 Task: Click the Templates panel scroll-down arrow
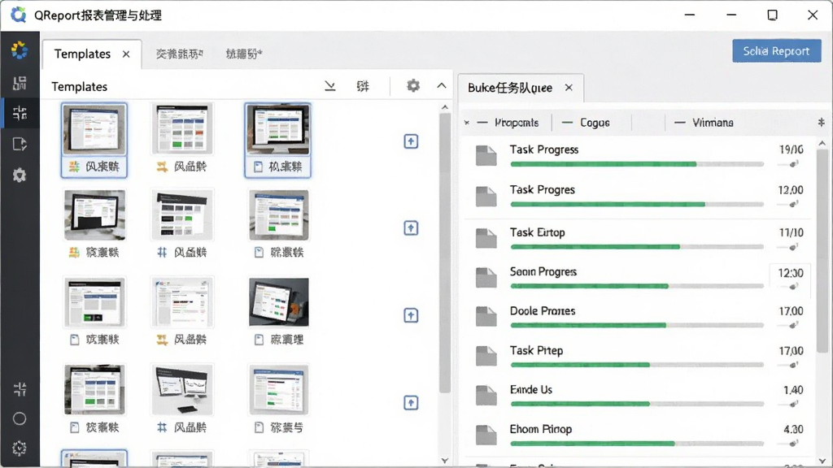(x=445, y=461)
